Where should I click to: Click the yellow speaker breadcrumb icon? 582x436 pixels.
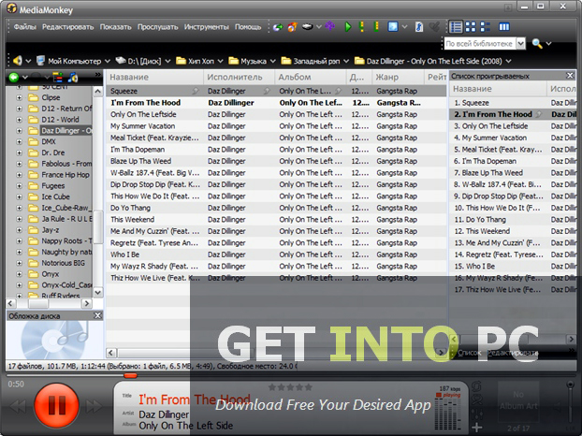pos(17,61)
